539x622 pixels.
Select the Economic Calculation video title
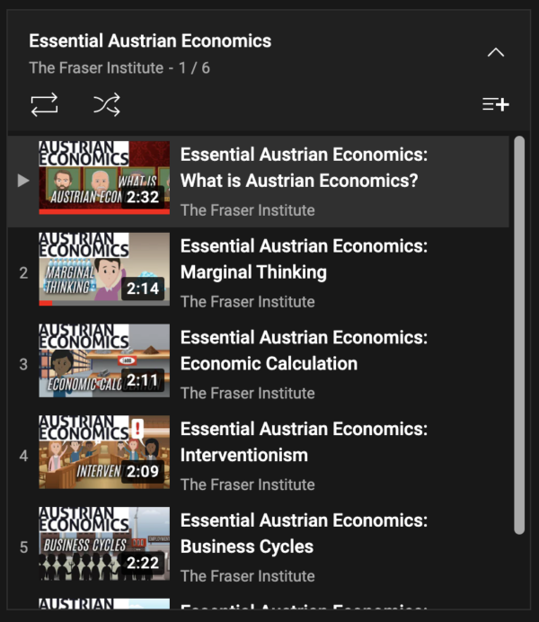[x=304, y=351]
